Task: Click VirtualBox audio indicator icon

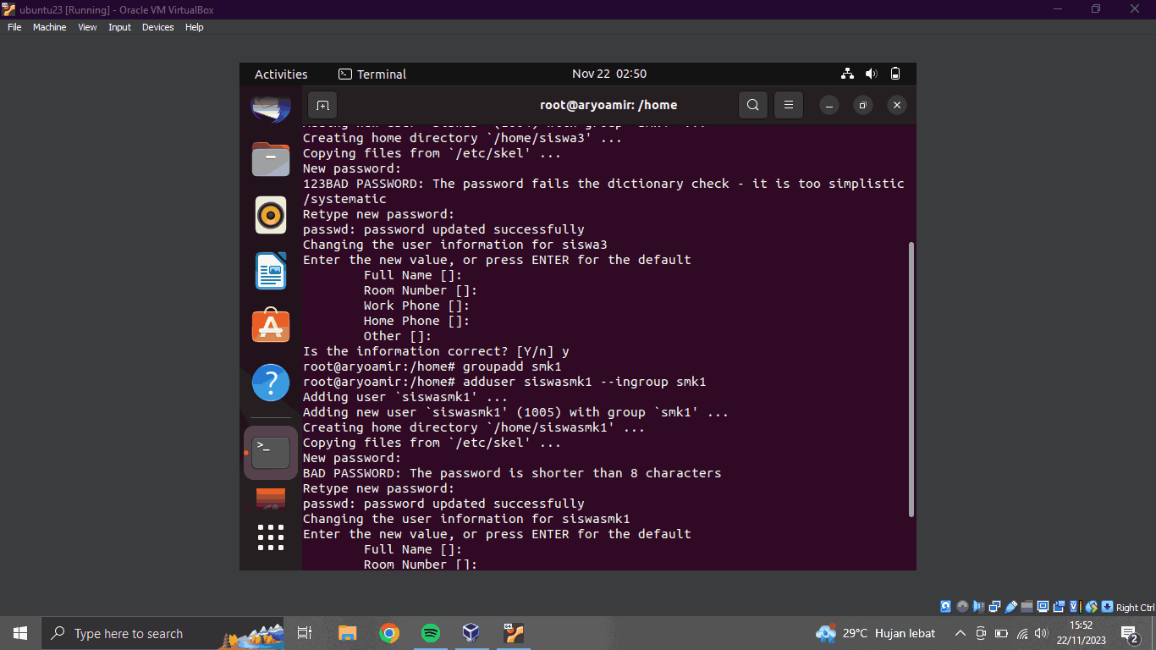Action: click(x=978, y=607)
